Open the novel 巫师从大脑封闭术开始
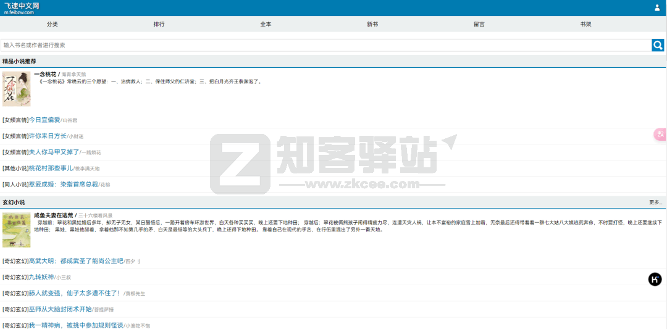This screenshot has height=329, width=667. point(61,309)
